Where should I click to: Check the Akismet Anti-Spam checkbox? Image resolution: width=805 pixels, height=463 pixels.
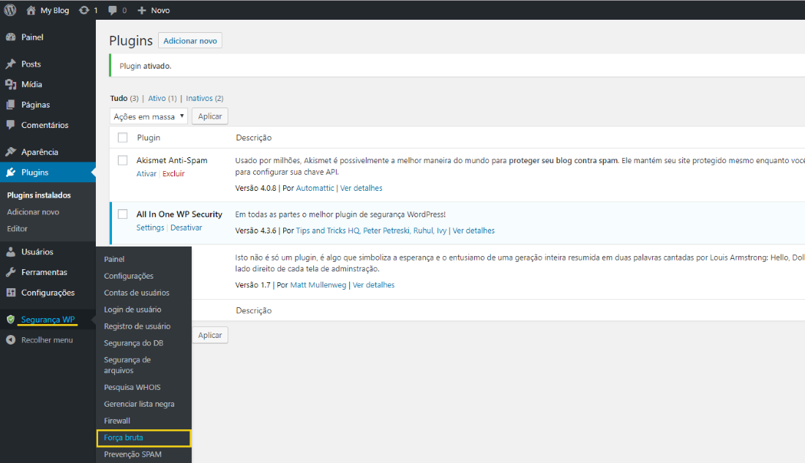pyautogui.click(x=123, y=160)
